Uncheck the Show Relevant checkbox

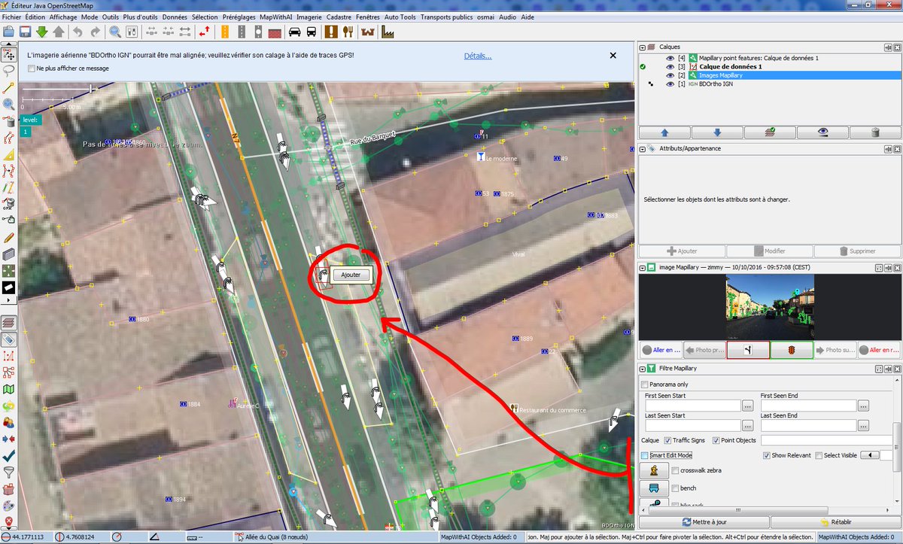click(x=766, y=455)
